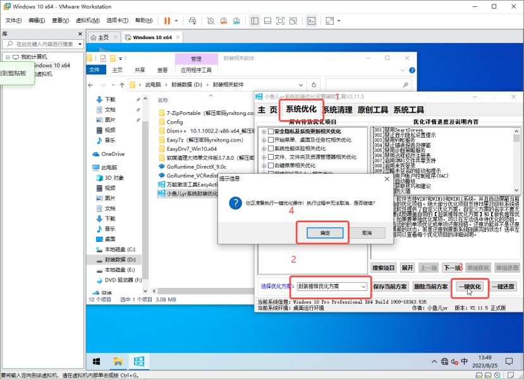
Task: Click the 一键优化 button
Action: point(470,287)
